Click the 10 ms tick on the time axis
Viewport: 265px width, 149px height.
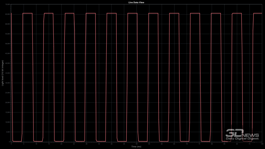(36, 143)
